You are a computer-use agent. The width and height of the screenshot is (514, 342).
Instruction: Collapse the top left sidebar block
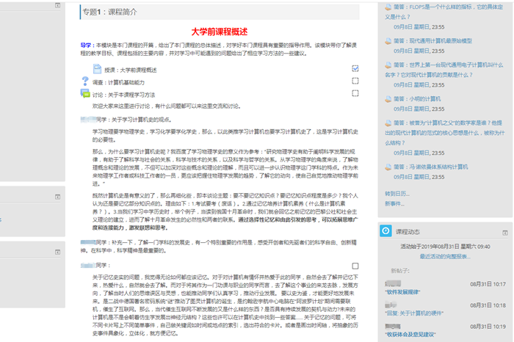pyautogui.click(x=58, y=5)
